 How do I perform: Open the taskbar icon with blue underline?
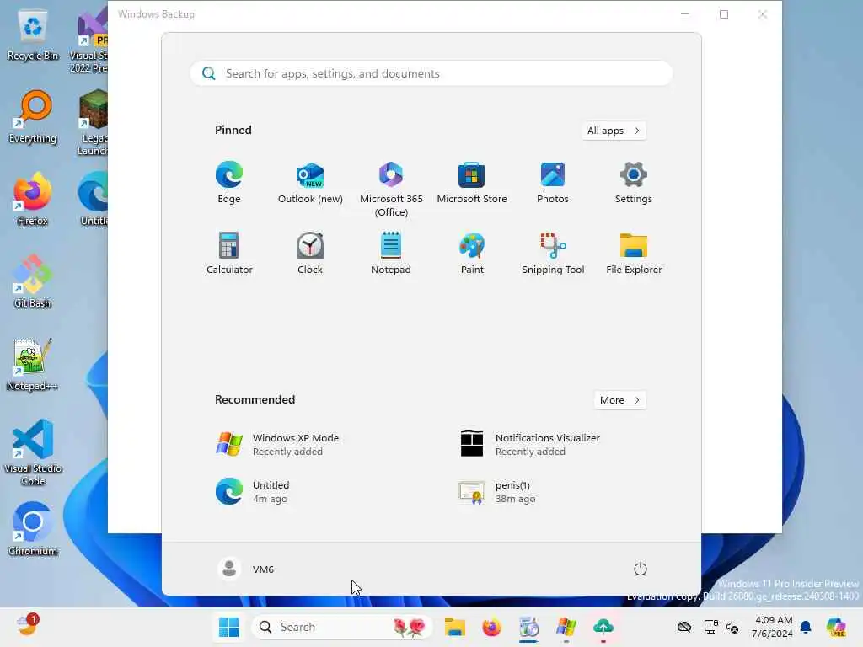[x=529, y=627]
